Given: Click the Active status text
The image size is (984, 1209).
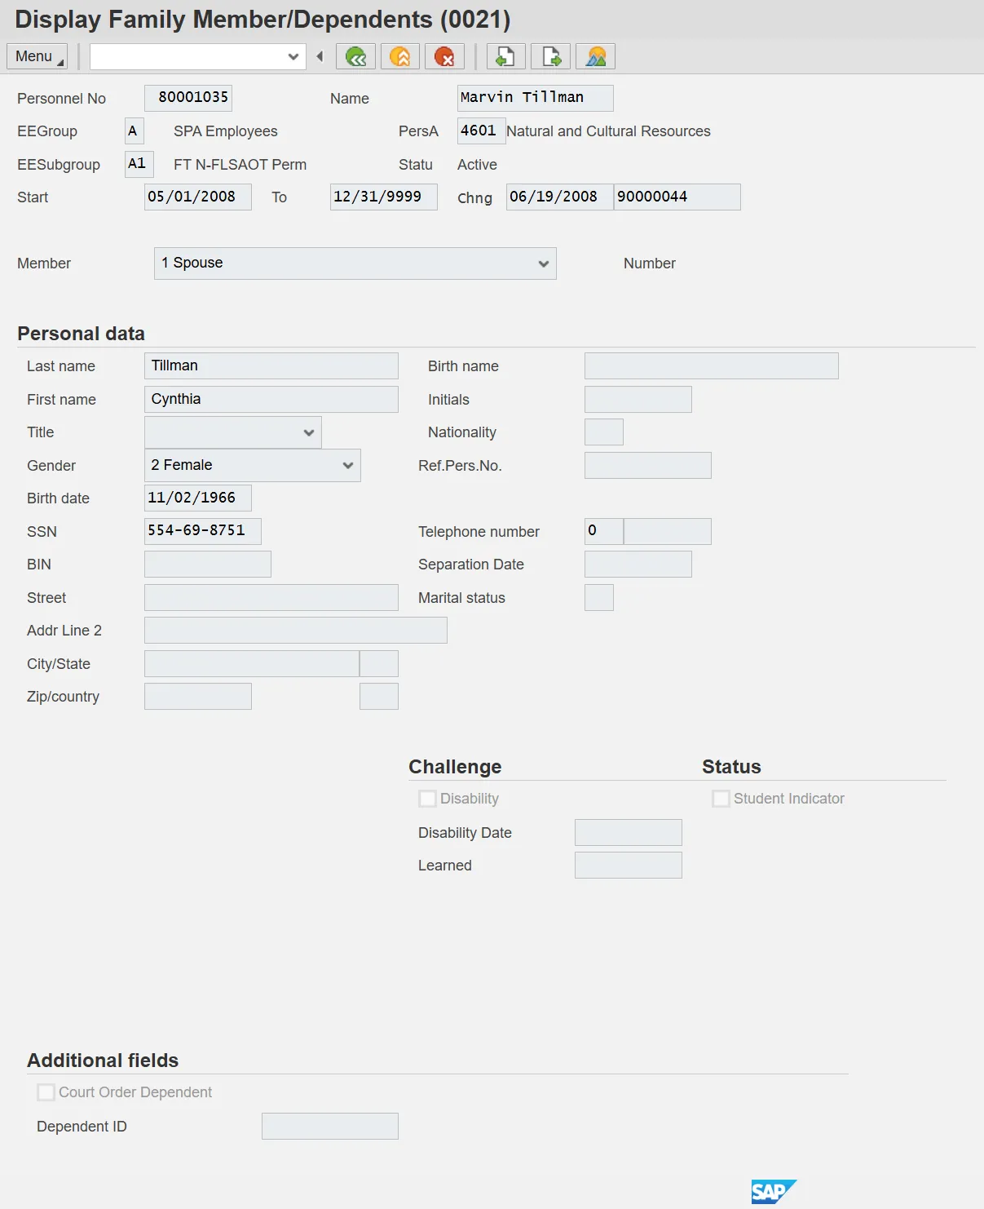Looking at the screenshot, I should click(x=477, y=165).
